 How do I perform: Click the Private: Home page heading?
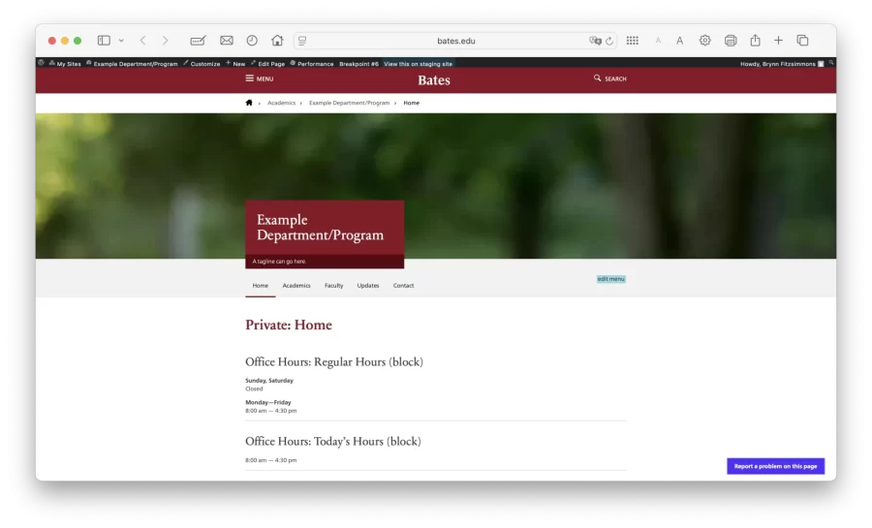click(x=289, y=326)
